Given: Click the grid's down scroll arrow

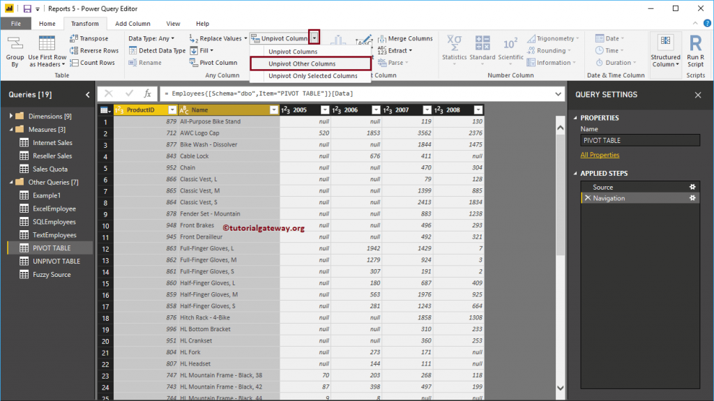Looking at the screenshot, I should point(560,388).
